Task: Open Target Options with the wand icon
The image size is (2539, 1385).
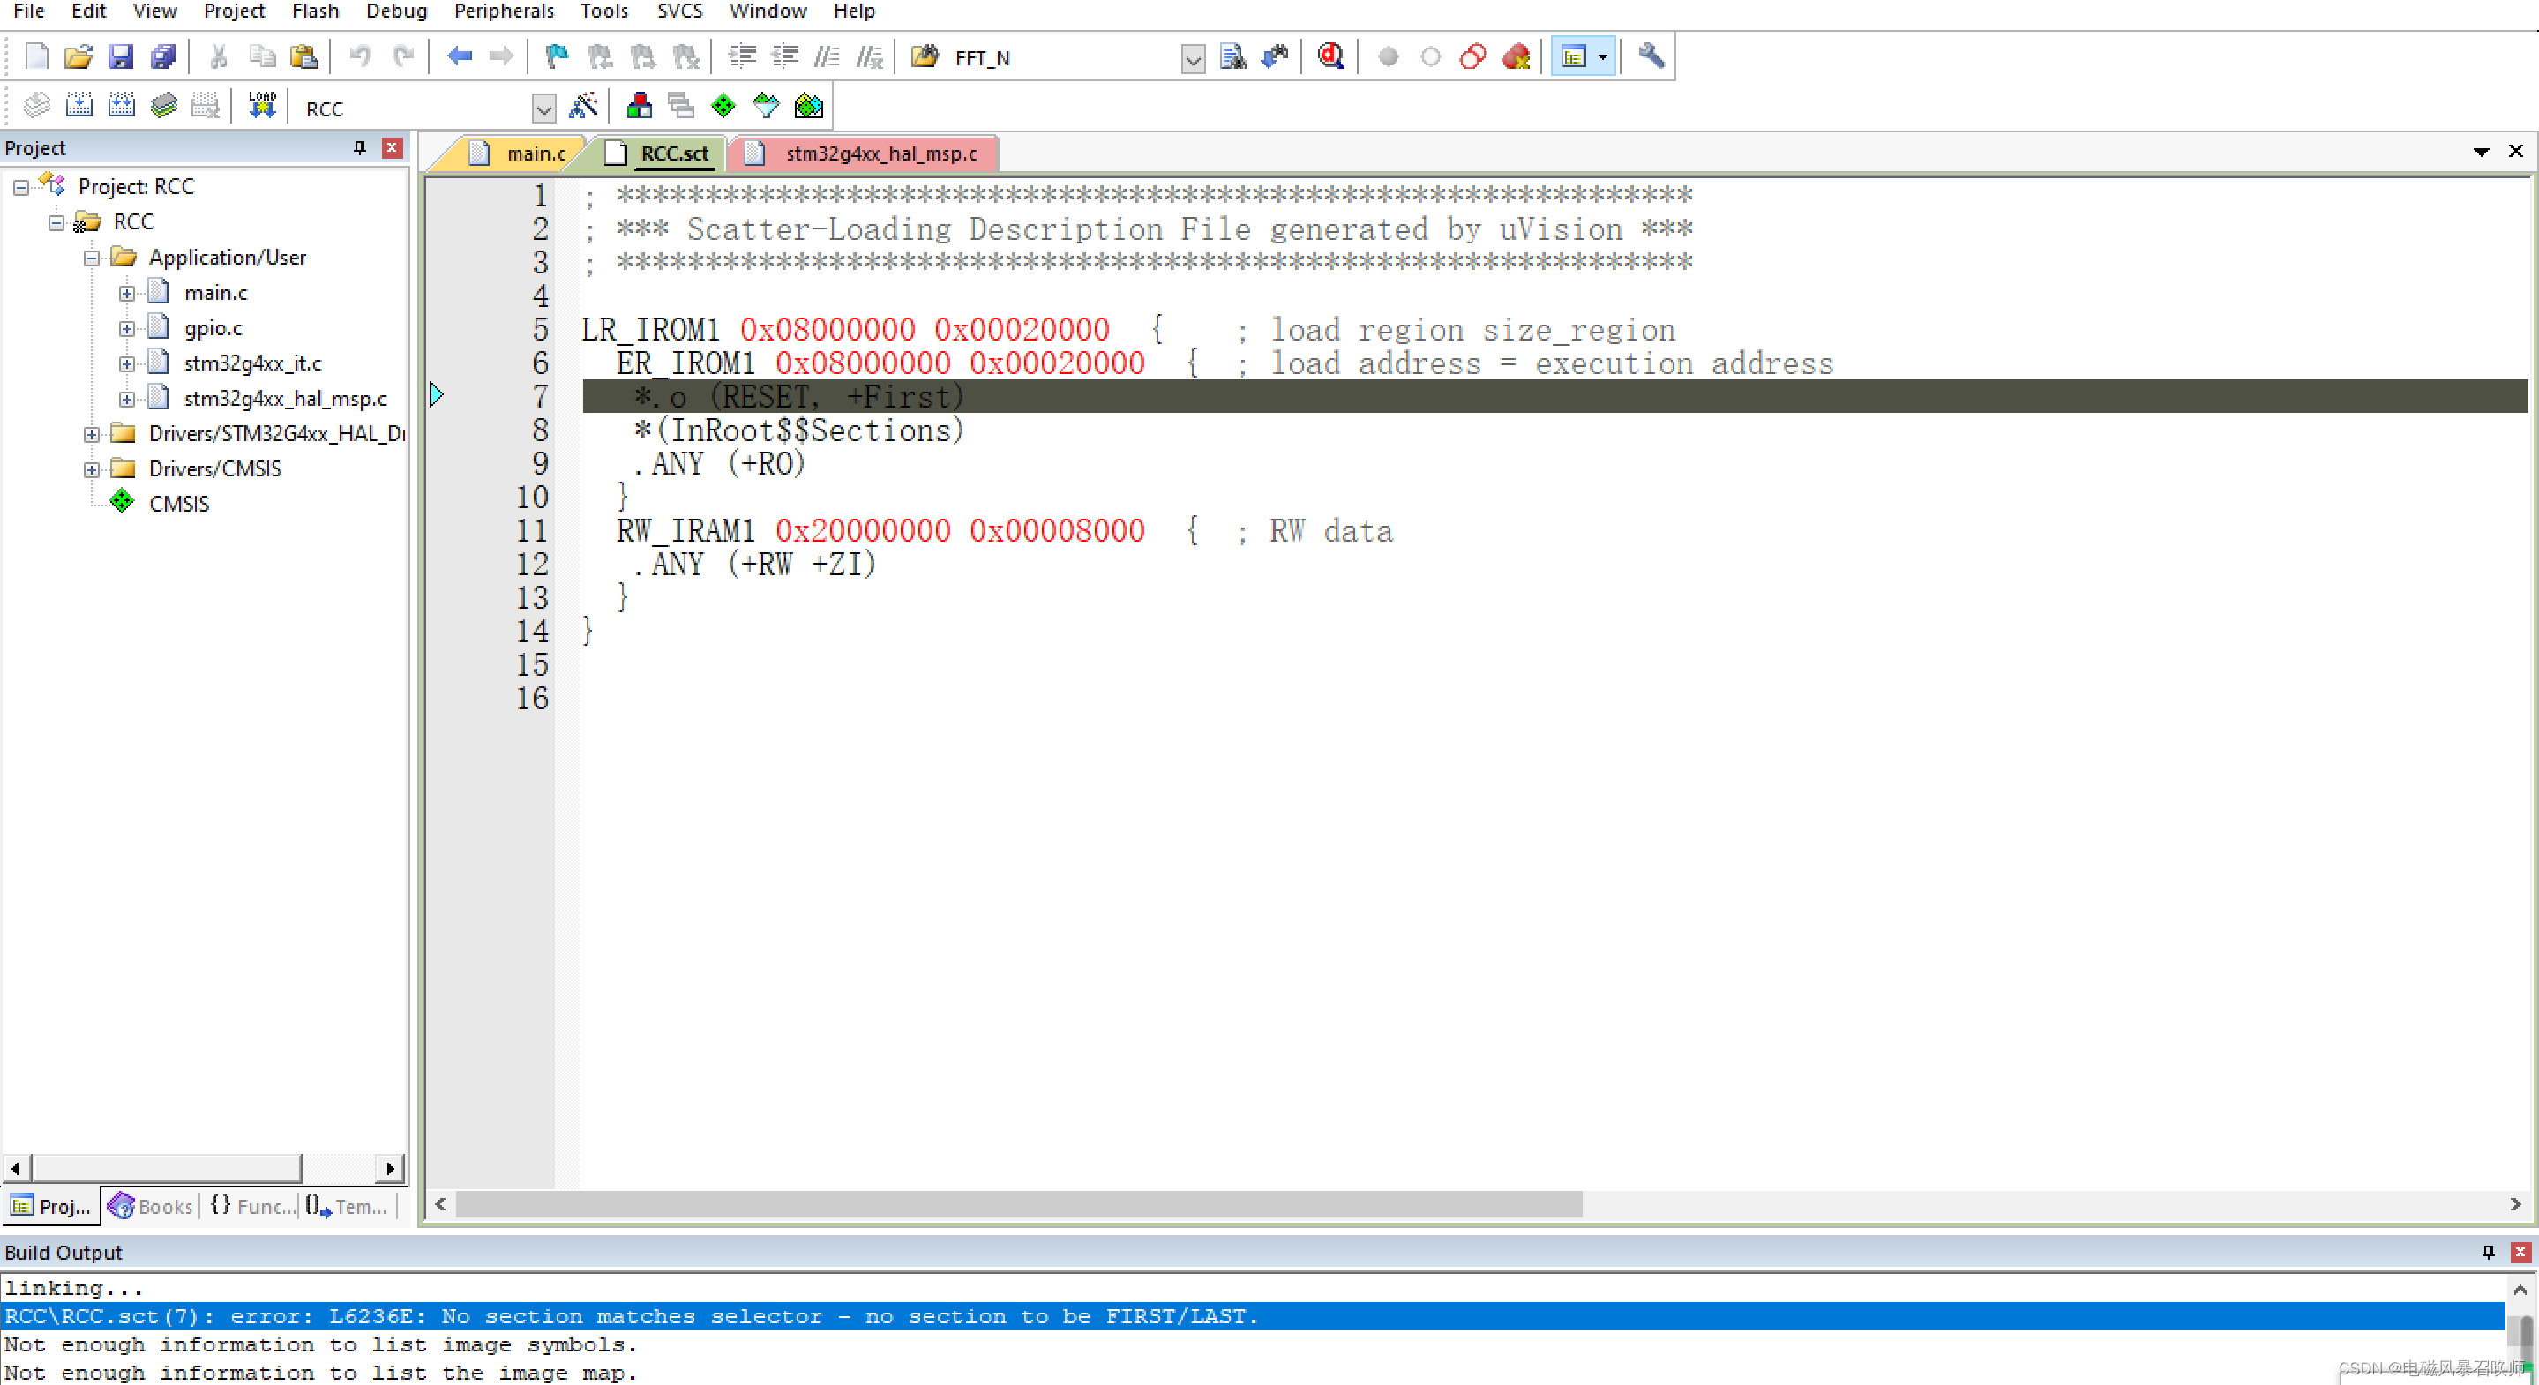Action: click(585, 106)
